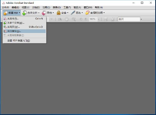Select the Hand tool icon
The height and width of the screenshot is (115, 156).
[x=66, y=19]
